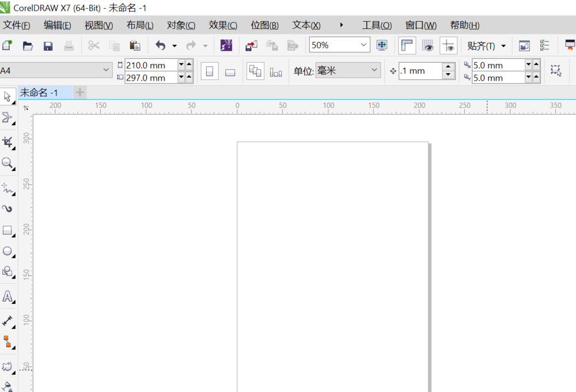Viewport: 576px width, 392px height.
Task: Click the application launcher icon at right
Action: pos(570,45)
